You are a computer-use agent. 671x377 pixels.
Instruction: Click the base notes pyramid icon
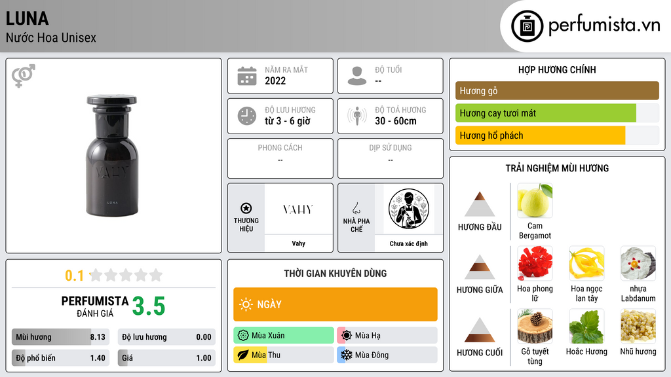point(480,330)
